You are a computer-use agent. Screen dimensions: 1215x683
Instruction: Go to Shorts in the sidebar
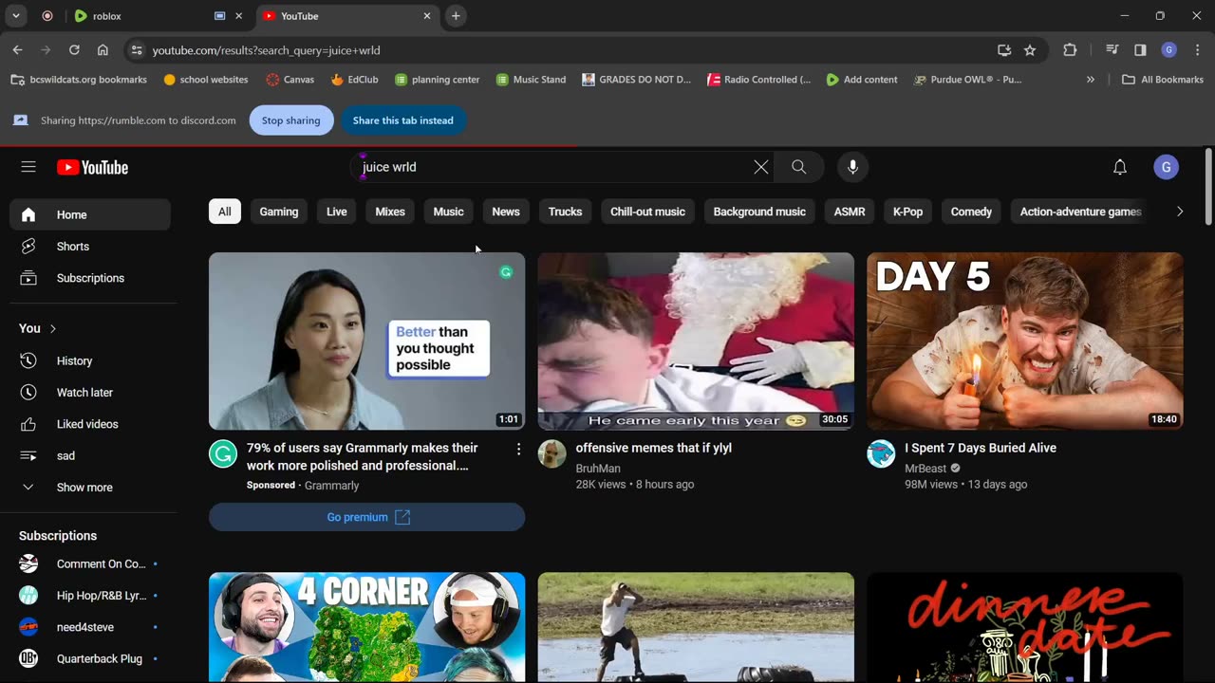click(x=90, y=247)
